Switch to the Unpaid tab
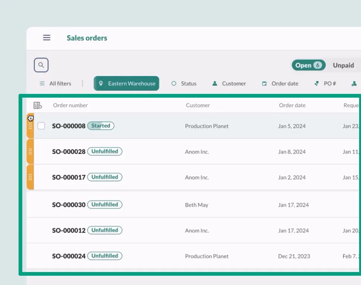 pyautogui.click(x=343, y=65)
